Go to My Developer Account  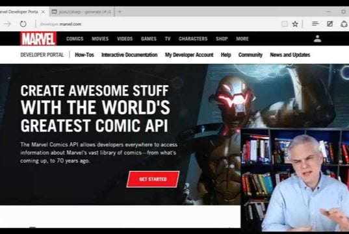(189, 55)
